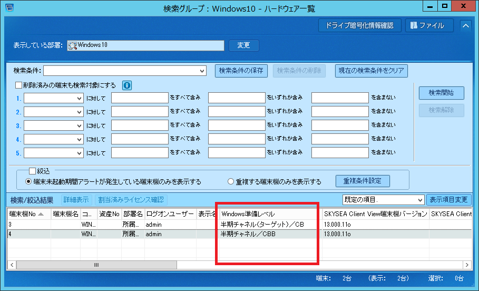Click row 5 を含まない input field
Viewport: 479px width, 291px height.
coord(340,152)
